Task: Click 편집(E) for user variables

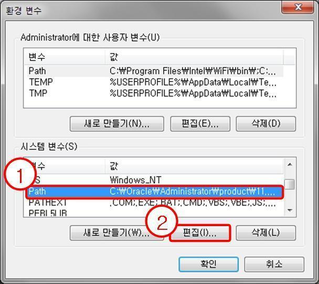Action: coord(200,124)
